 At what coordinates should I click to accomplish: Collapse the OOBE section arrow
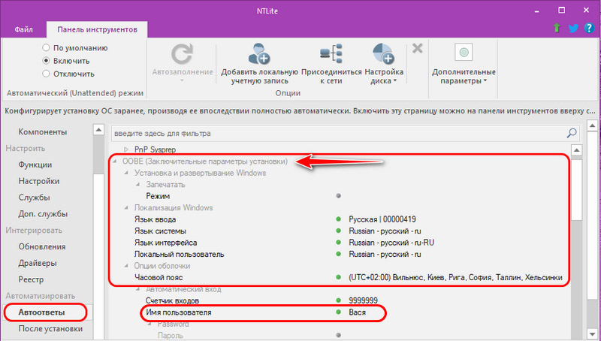click(114, 161)
